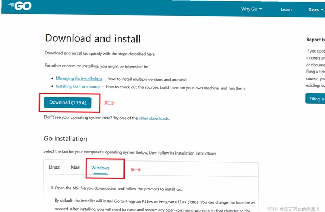The width and height of the screenshot is (325, 212).
Task: Click 'Don't see your operating system here?' text
Action: 107,118
